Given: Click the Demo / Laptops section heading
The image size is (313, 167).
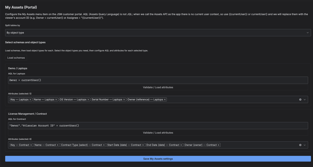Looking at the screenshot, I should coord(18,68).
